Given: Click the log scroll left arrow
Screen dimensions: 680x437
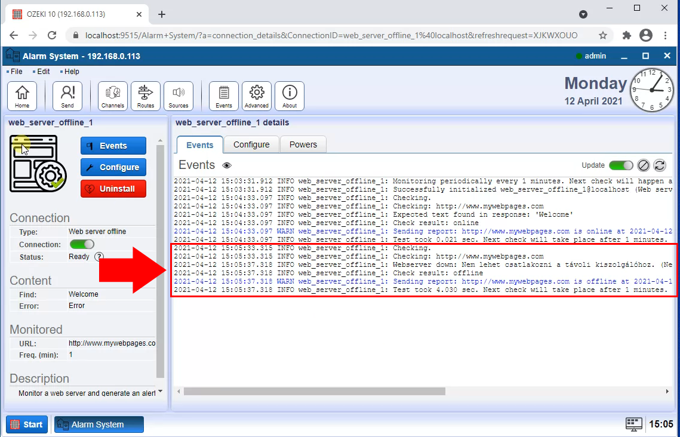Looking at the screenshot, I should [179, 392].
